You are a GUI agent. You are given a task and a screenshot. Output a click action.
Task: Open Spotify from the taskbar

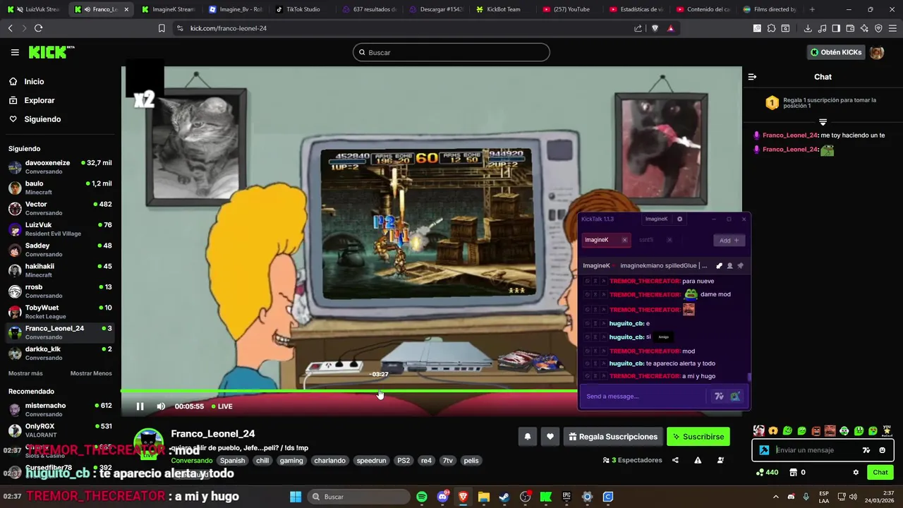(x=421, y=497)
